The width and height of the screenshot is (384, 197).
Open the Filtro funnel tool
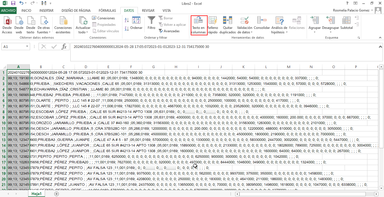tap(151, 21)
